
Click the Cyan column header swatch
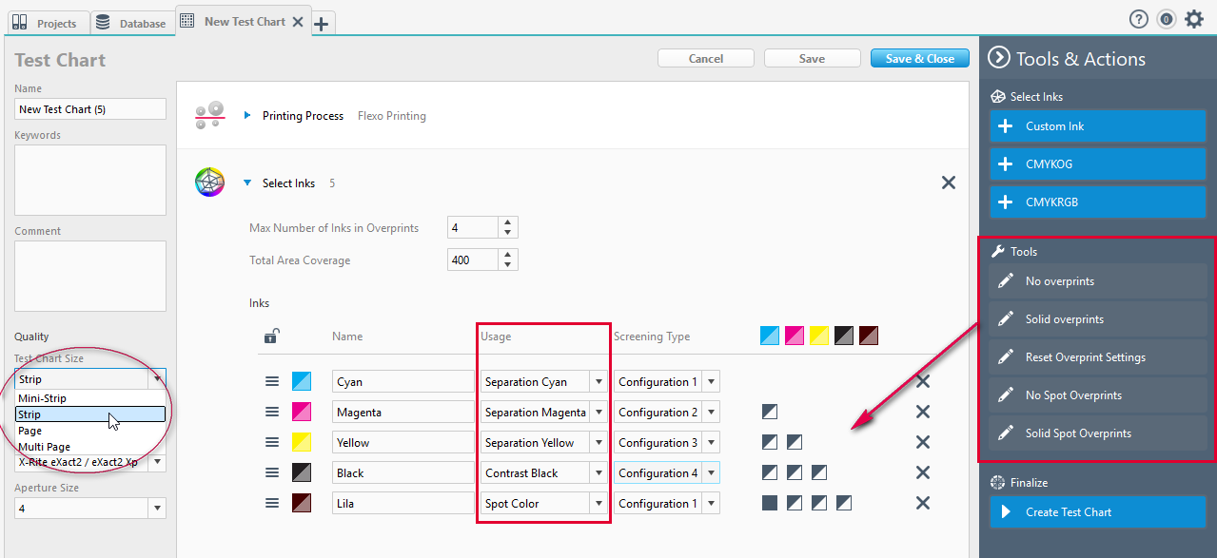770,336
